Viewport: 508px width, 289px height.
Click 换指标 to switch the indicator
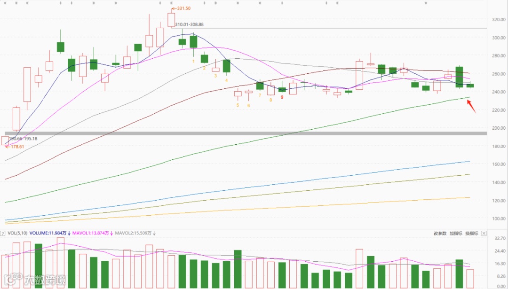click(x=472, y=234)
